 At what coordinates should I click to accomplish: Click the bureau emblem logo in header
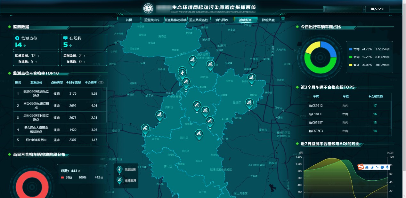click(x=148, y=8)
